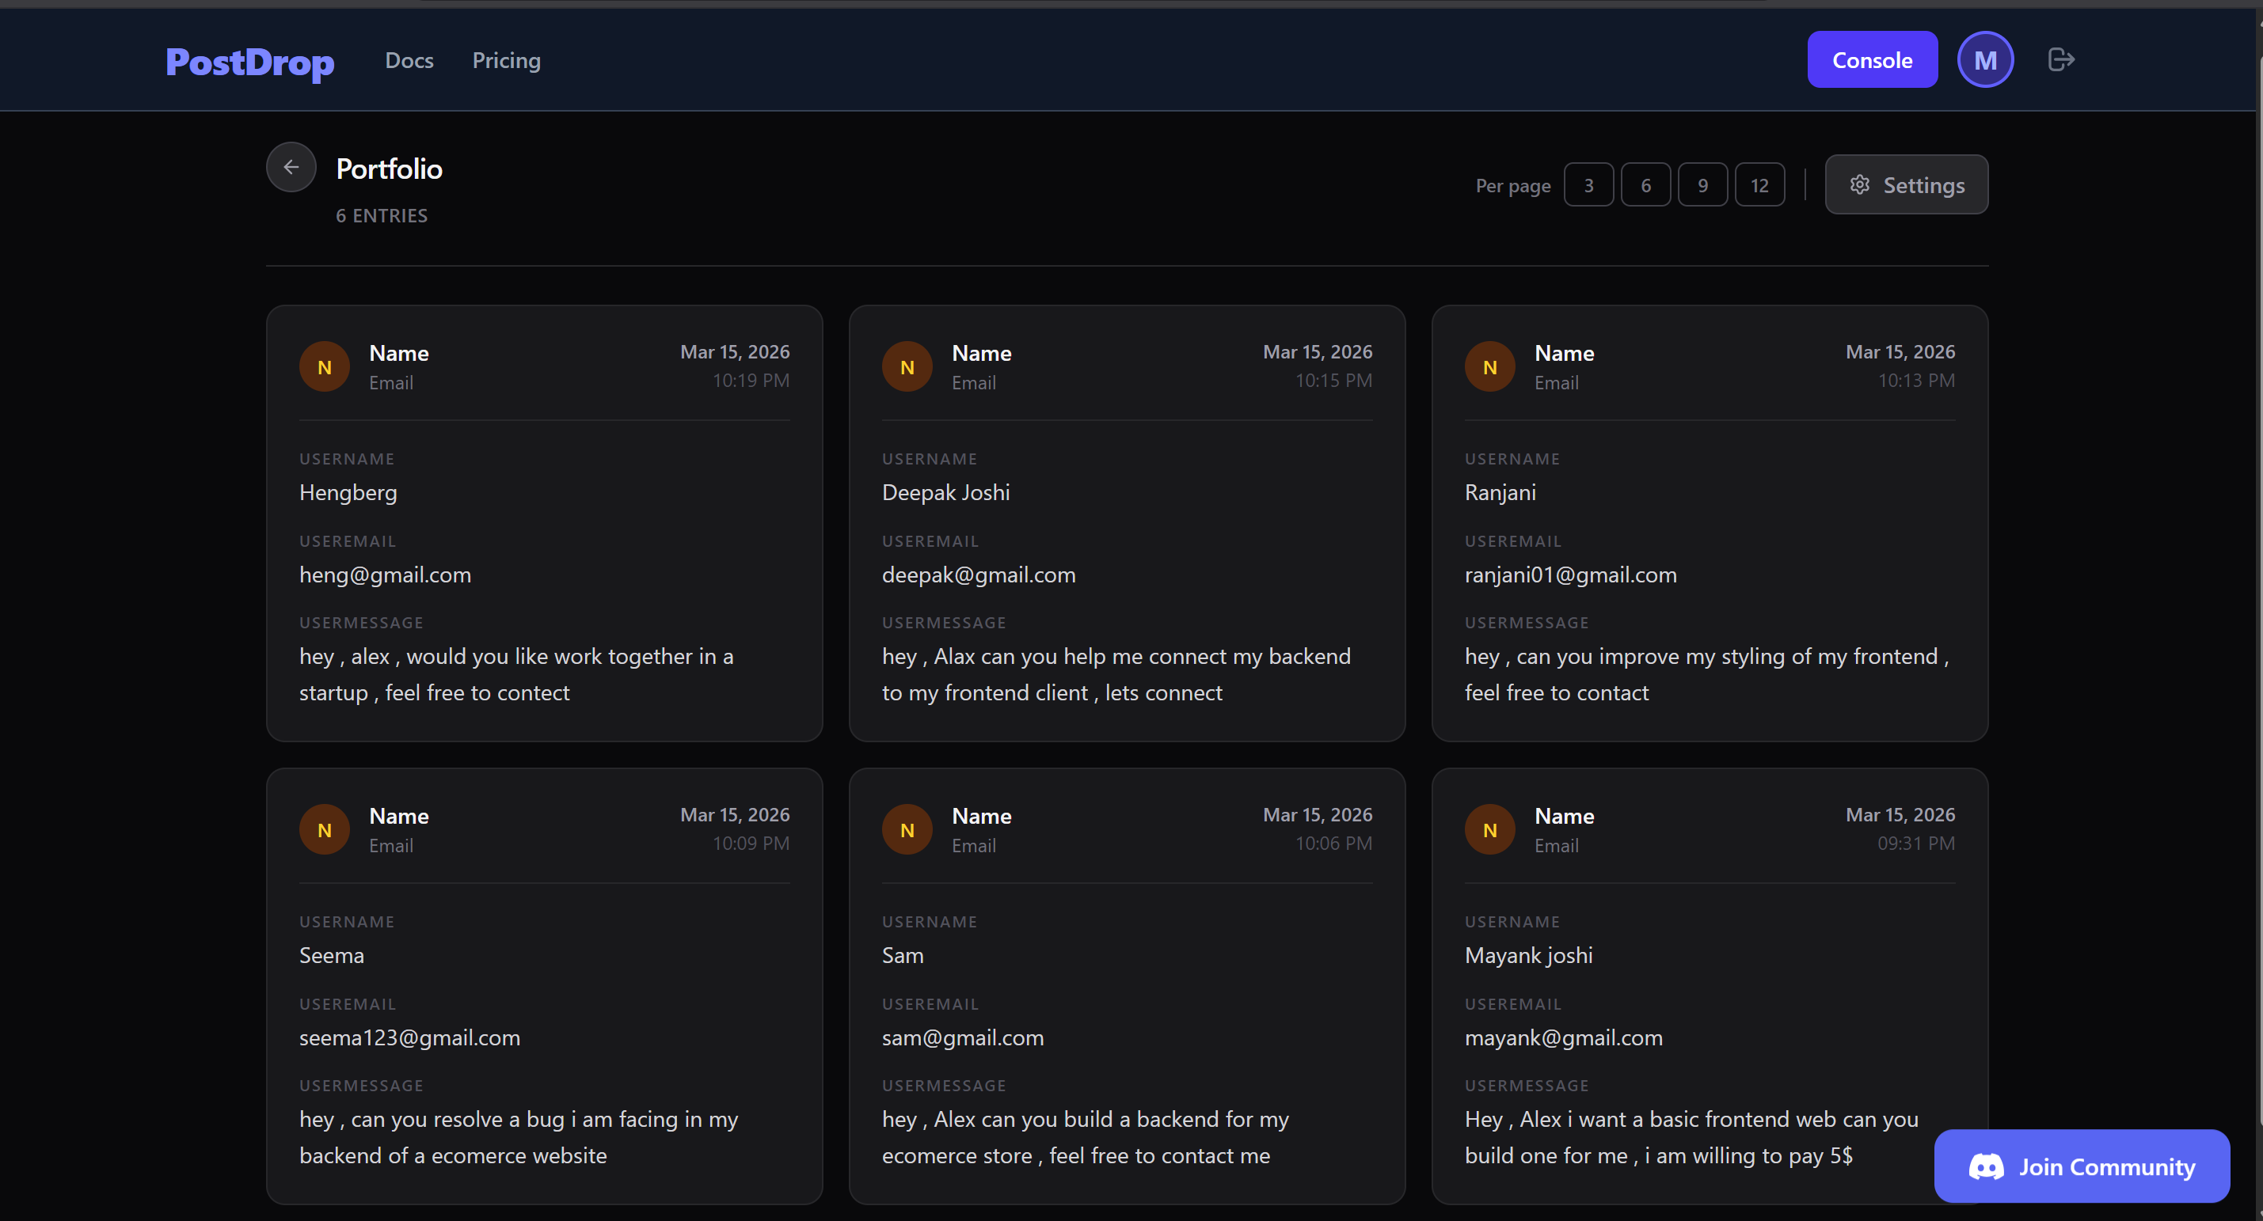
Task: Click email 'mayank@gmail.com'
Action: [1563, 1037]
